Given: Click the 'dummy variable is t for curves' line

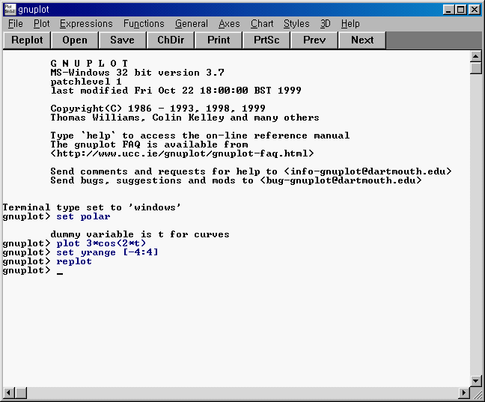Looking at the screenshot, I should click(x=140, y=234).
